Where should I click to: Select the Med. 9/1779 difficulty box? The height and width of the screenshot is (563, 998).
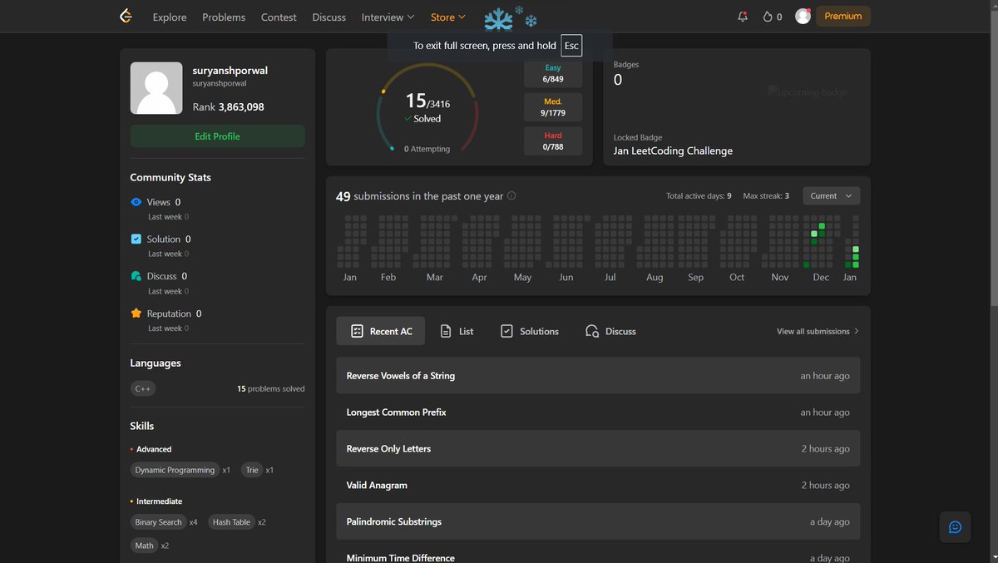pyautogui.click(x=553, y=106)
